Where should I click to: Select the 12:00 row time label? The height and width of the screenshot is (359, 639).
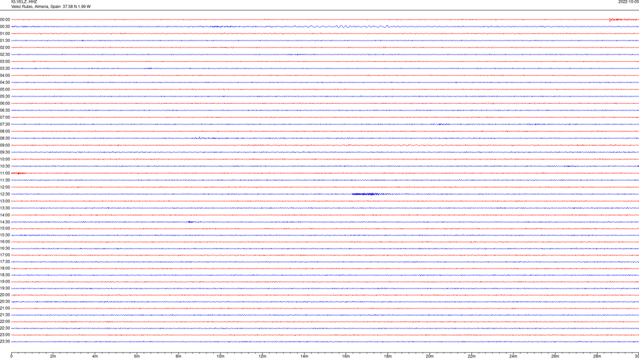click(x=5, y=187)
